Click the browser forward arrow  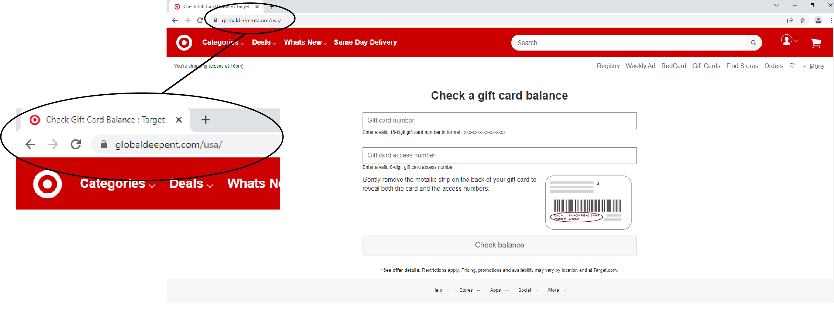tap(187, 20)
